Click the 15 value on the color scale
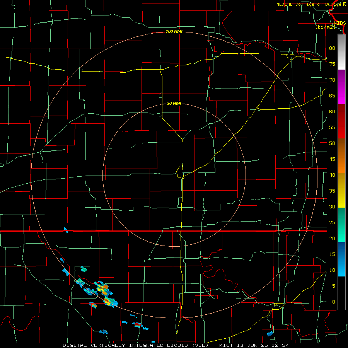This screenshot has width=348, height=348. point(332,254)
